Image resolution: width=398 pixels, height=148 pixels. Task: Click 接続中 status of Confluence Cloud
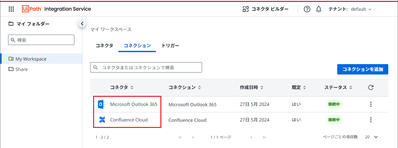[x=334, y=120]
